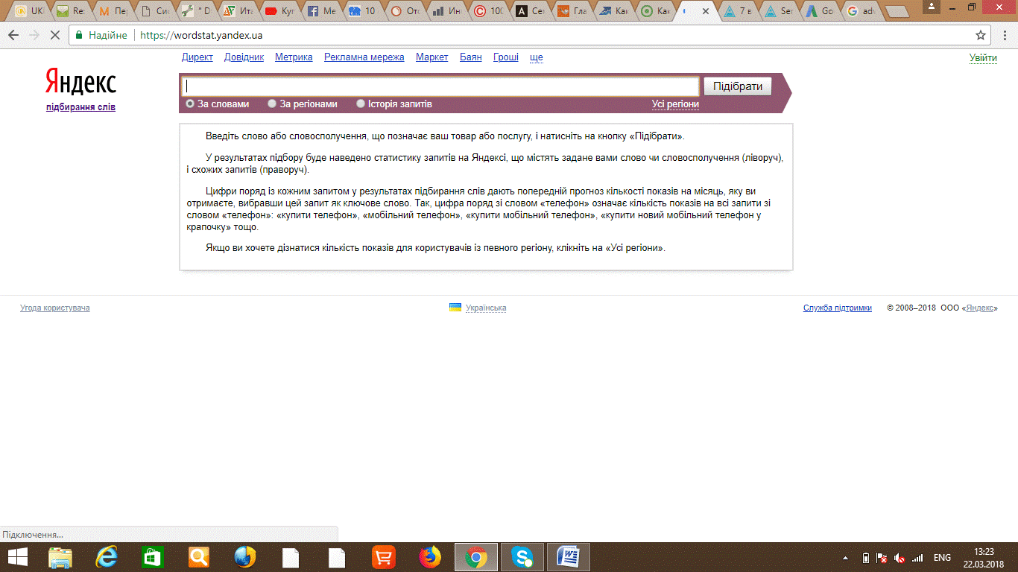This screenshot has width=1018, height=572.
Task: Select the 'За регіонами' radio option
Action: point(272,104)
